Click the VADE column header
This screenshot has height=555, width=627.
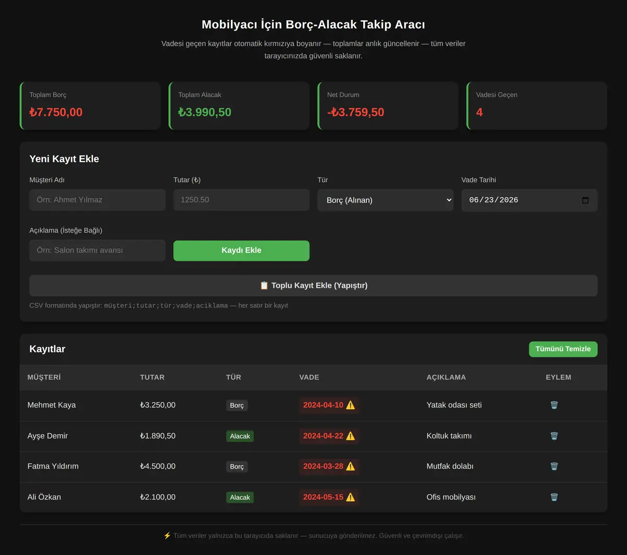click(x=309, y=377)
